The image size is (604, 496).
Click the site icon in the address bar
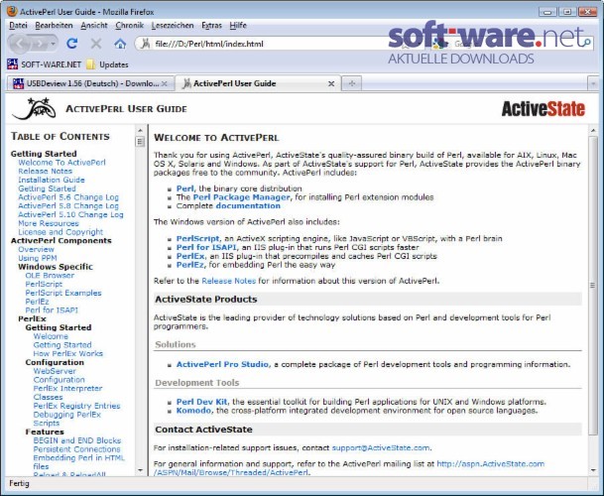click(x=145, y=44)
